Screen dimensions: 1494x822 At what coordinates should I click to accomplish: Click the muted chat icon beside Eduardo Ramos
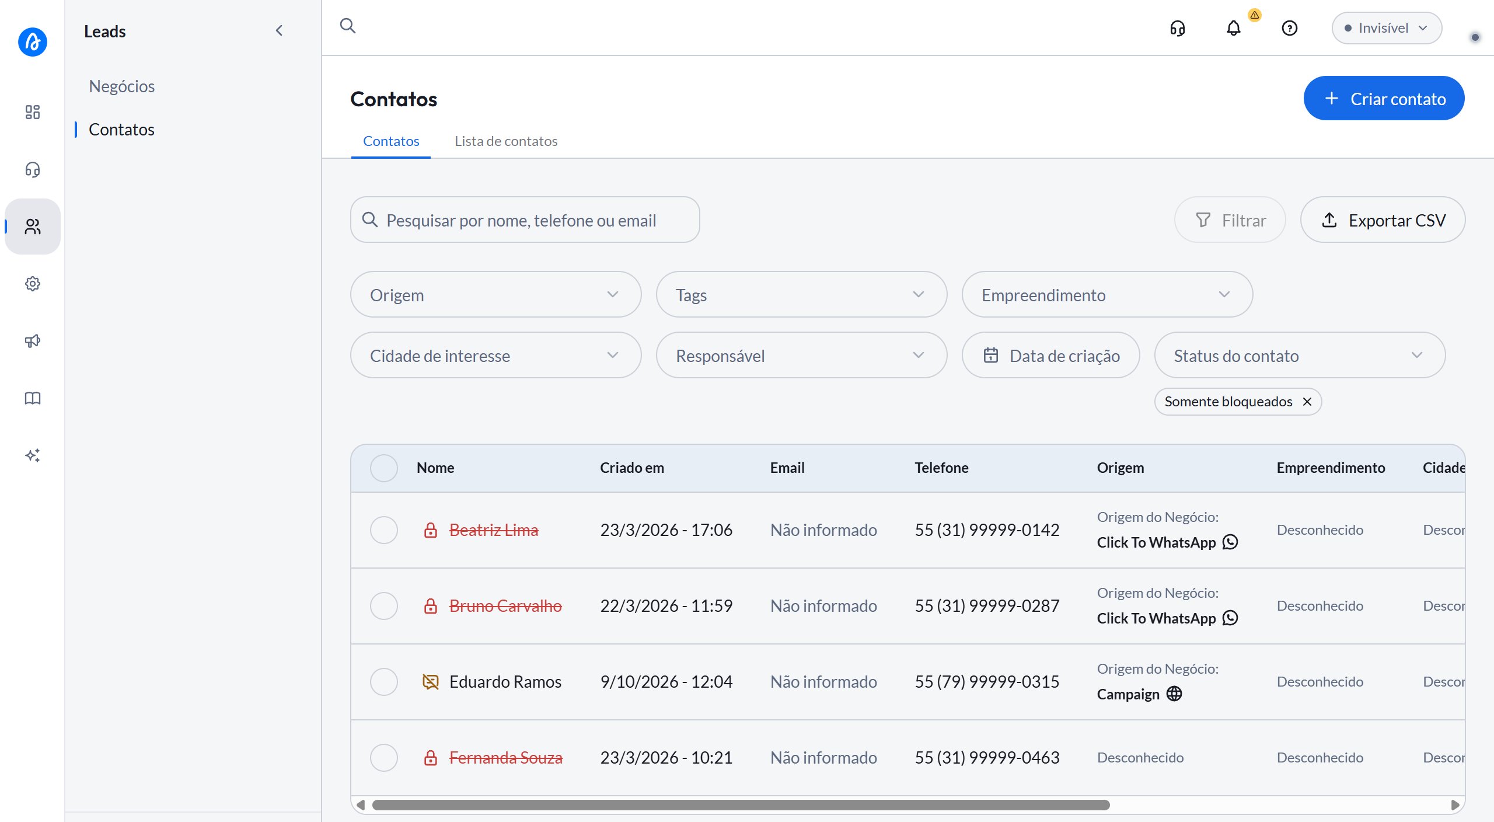[x=431, y=682]
